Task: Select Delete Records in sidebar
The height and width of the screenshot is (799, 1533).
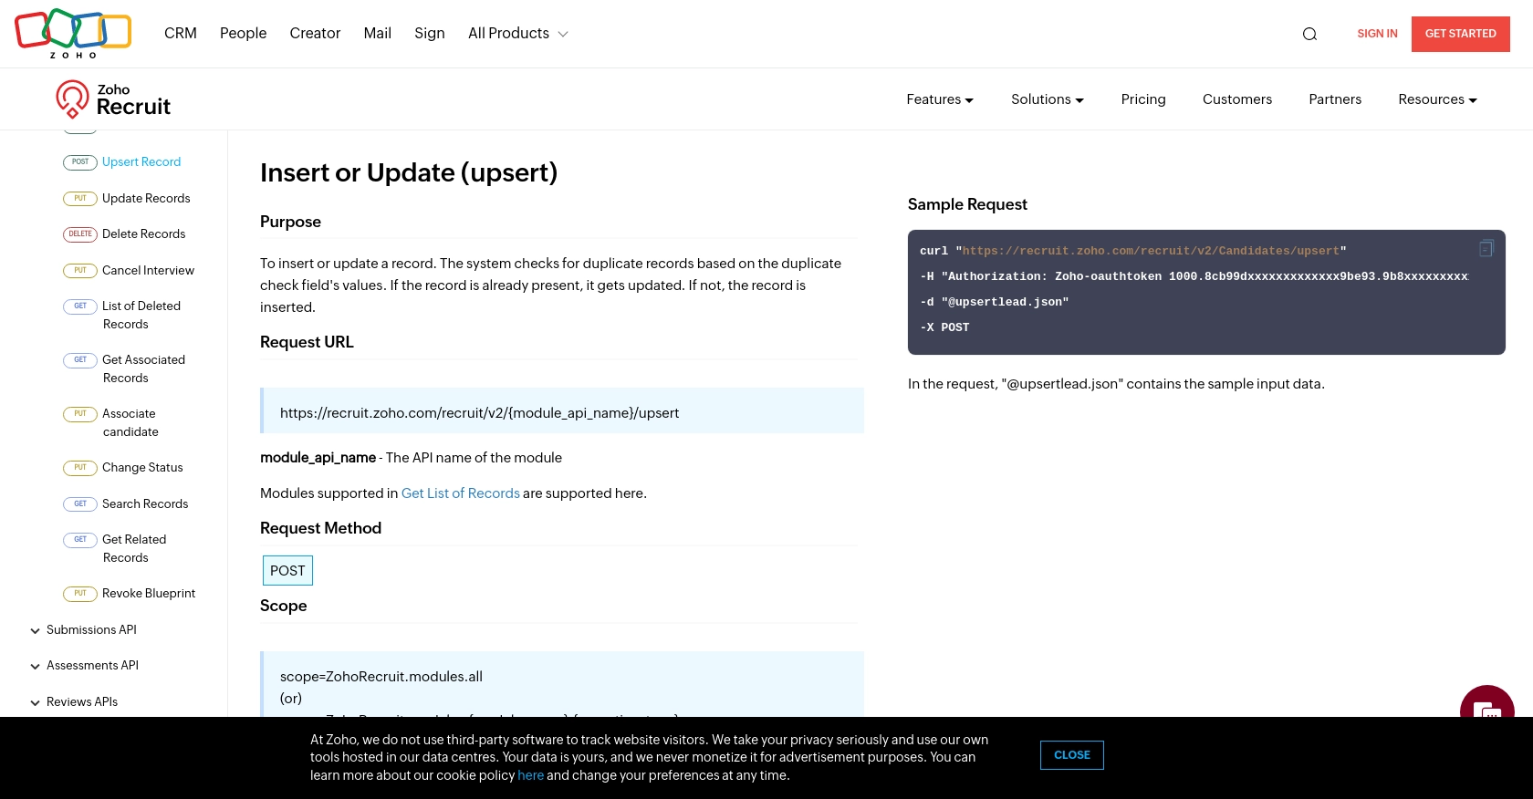Action: tap(143, 234)
